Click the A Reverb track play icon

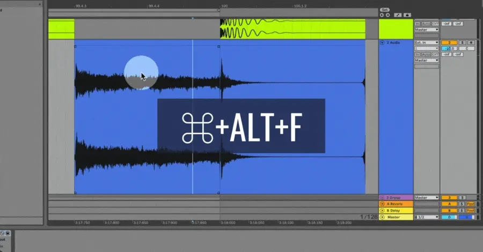tap(382, 204)
